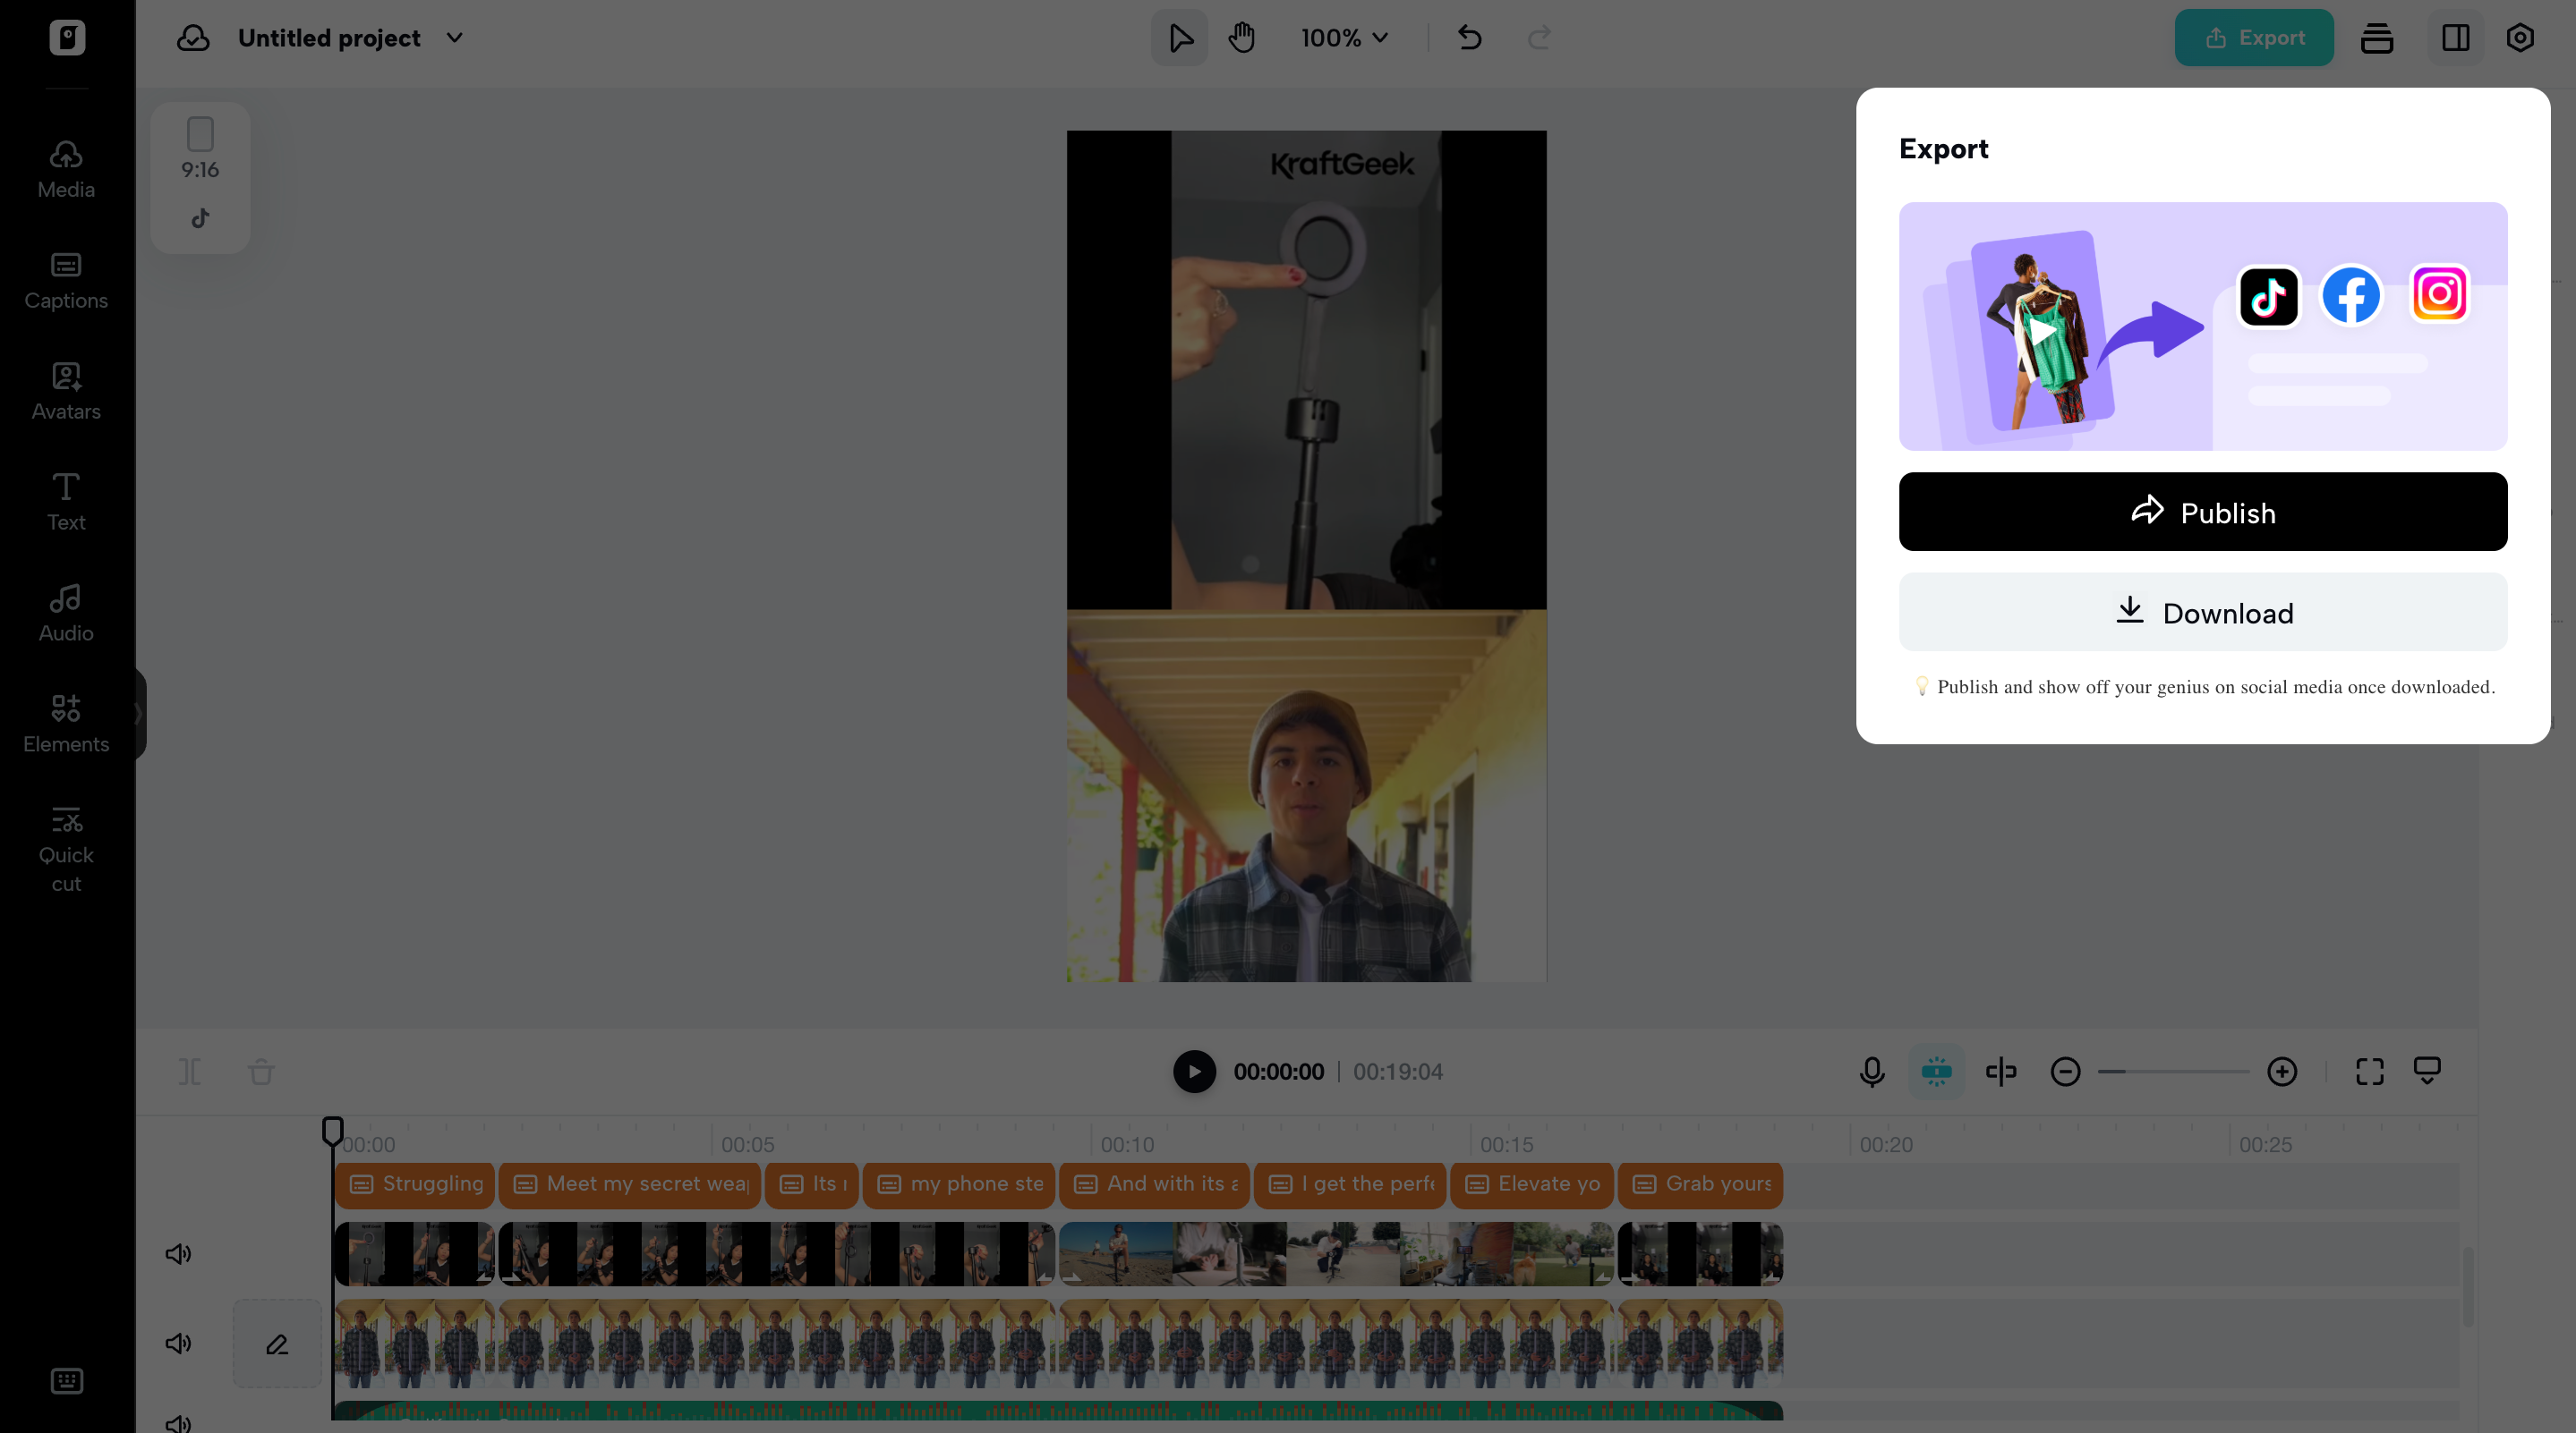Select the hand pan tool
This screenshot has height=1433, width=2576.
(x=1242, y=38)
